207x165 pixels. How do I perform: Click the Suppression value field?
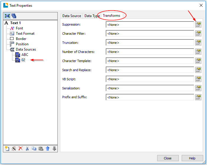tap(150, 24)
